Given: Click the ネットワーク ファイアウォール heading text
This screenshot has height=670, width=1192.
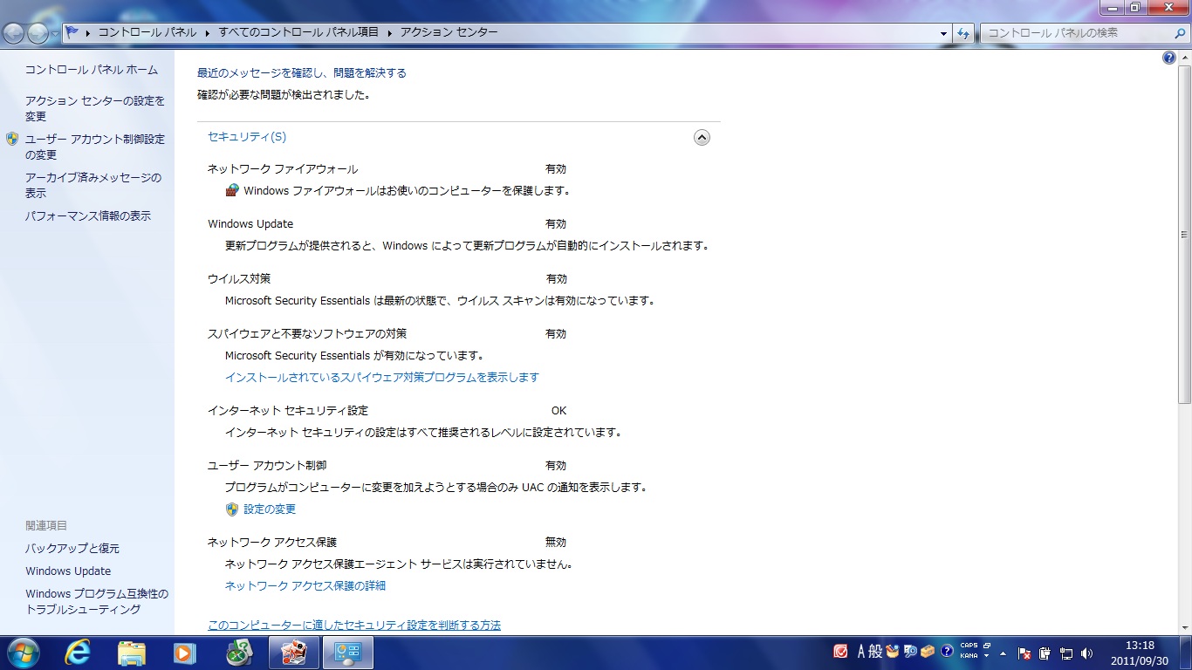Looking at the screenshot, I should tap(283, 169).
